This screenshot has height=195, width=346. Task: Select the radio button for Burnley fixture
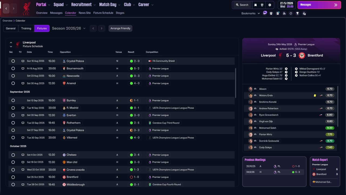click(13, 100)
